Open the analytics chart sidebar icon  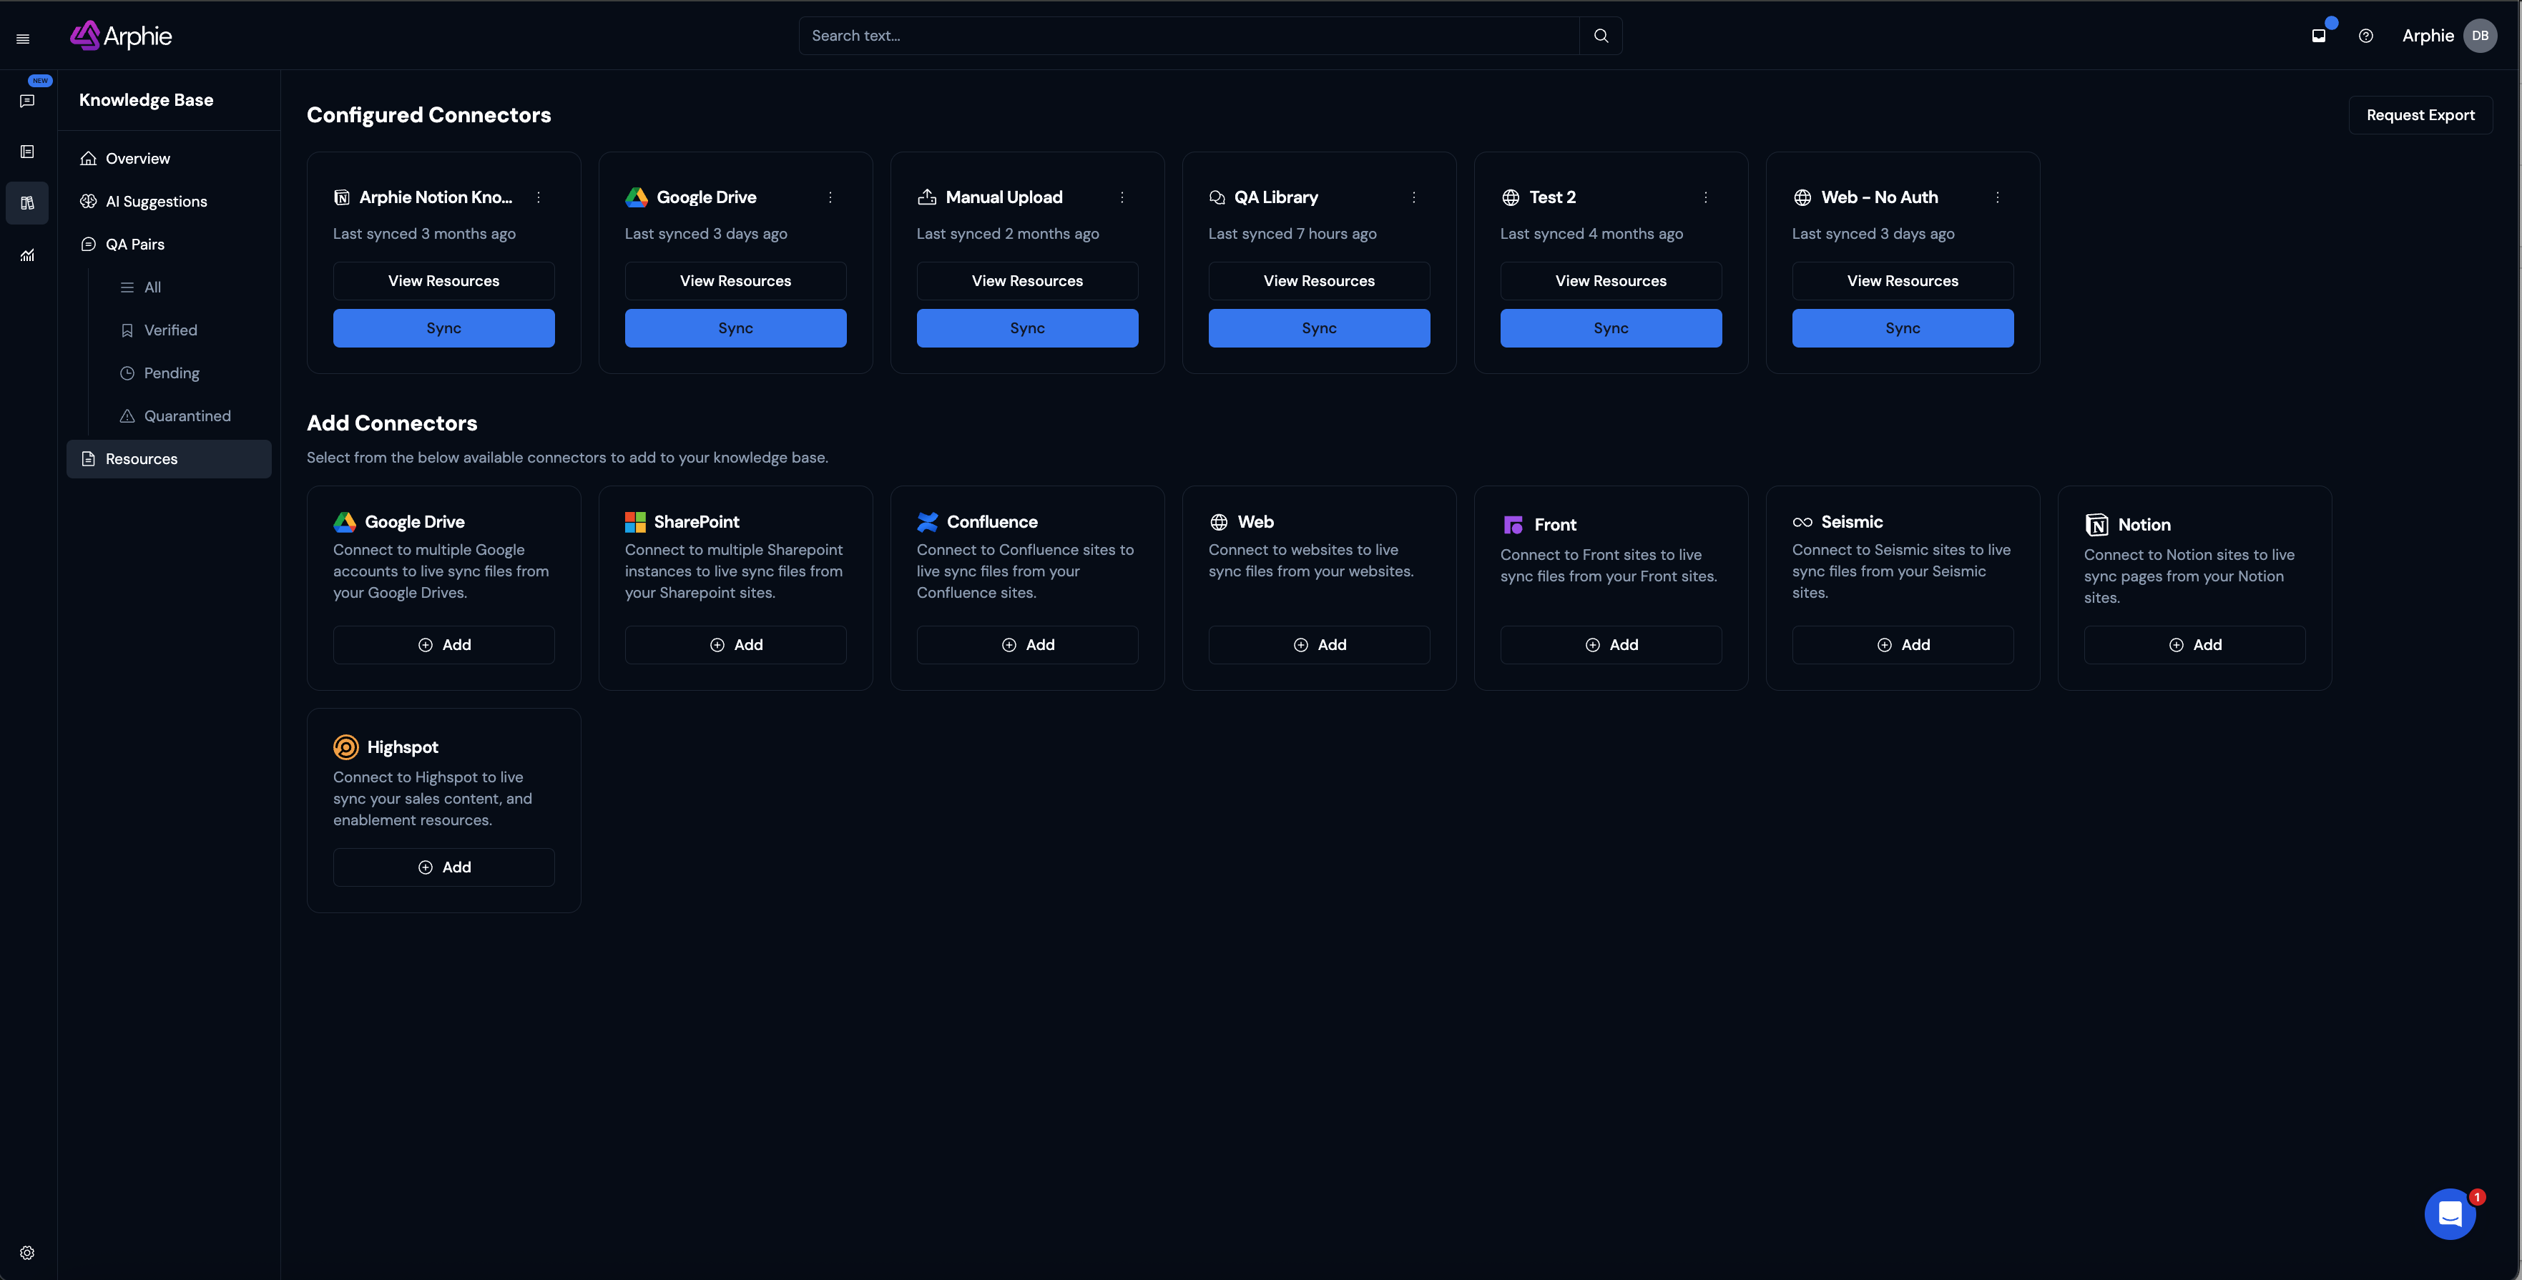(x=27, y=255)
